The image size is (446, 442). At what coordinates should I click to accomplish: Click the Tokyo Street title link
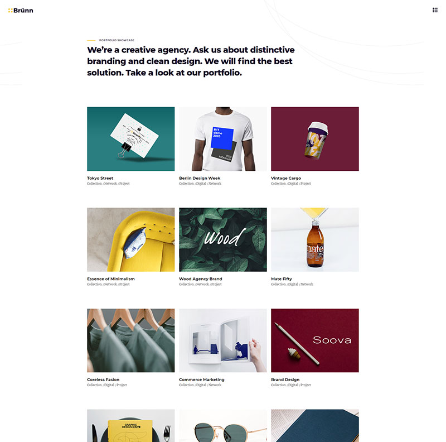(x=100, y=178)
